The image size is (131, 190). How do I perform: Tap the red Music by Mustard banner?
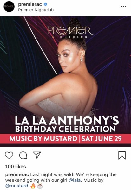[65, 139]
